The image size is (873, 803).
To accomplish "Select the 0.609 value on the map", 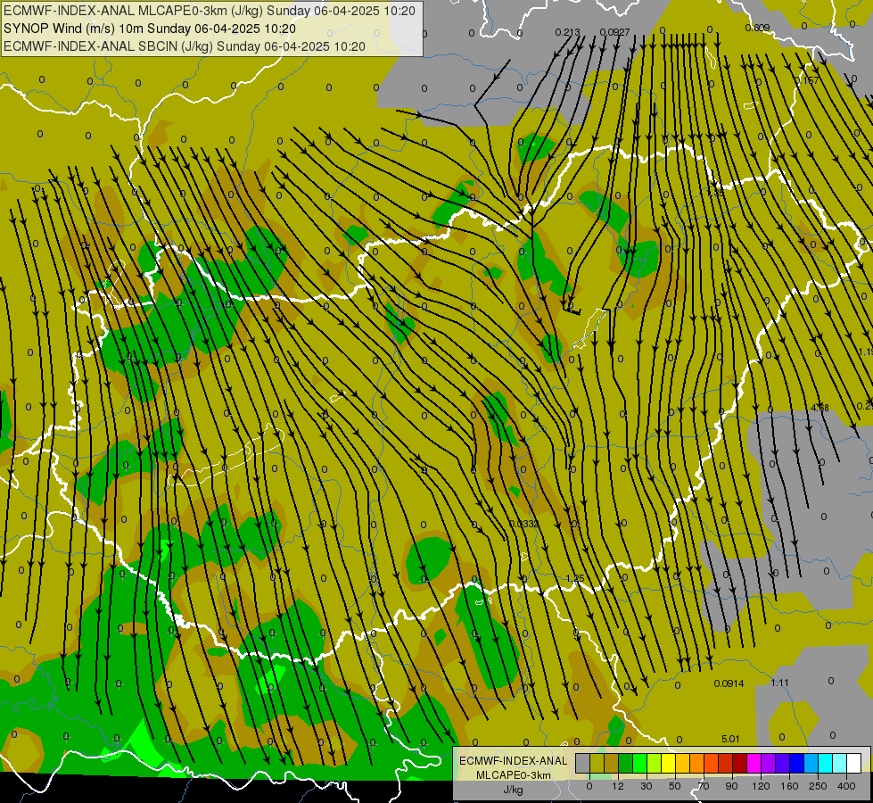I will coord(757,28).
